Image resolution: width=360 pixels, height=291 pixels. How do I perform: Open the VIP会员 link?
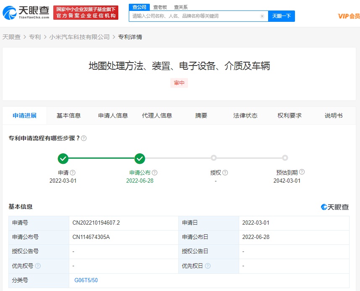349,16
